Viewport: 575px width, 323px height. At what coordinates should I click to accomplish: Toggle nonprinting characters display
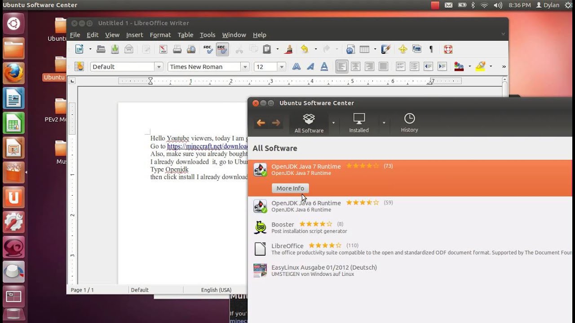coord(431,49)
